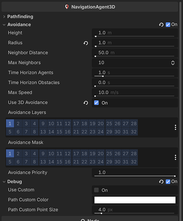Expand the Pathfinding section
Image resolution: width=183 pixels, height=221 pixels.
tap(4, 17)
